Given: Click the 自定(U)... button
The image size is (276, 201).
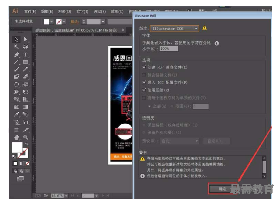Looking at the screenshot, I should pos(217,141).
